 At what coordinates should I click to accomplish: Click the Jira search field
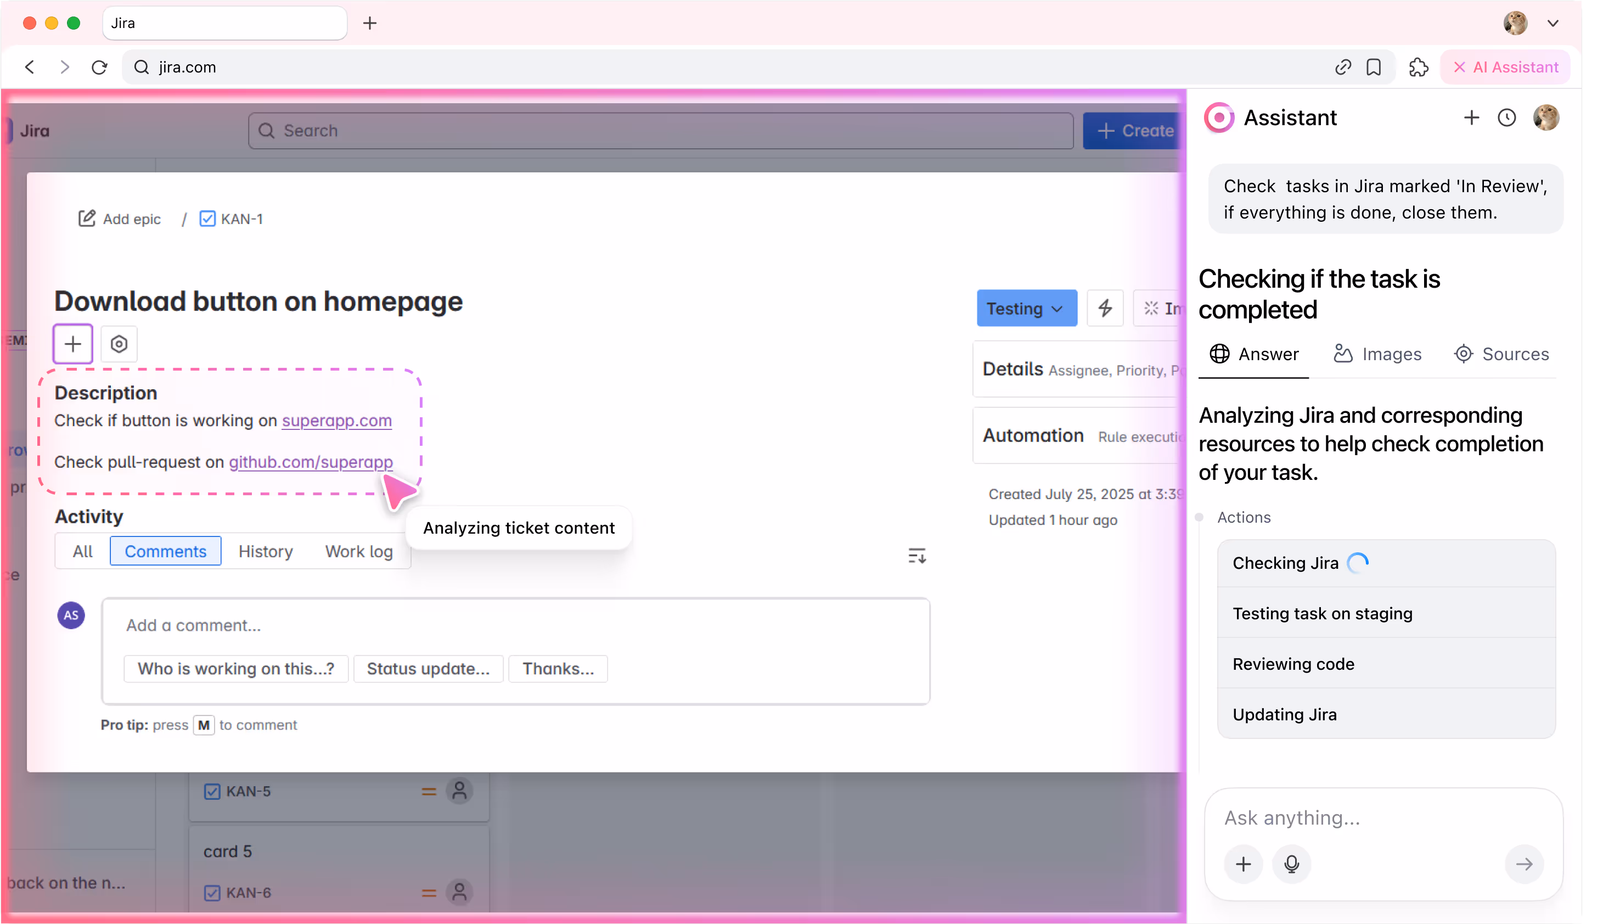pos(661,131)
